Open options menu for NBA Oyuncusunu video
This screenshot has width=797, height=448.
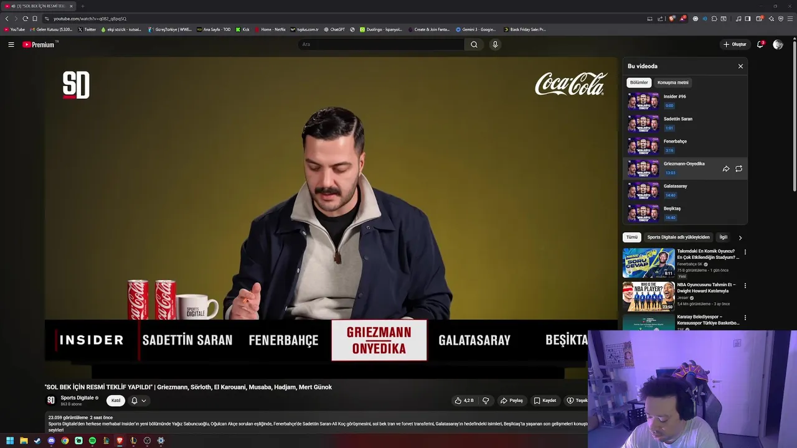[x=745, y=286]
